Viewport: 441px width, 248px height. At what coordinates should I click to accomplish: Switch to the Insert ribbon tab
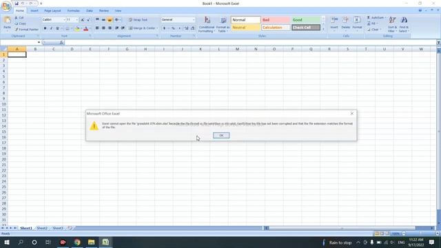tap(34, 11)
